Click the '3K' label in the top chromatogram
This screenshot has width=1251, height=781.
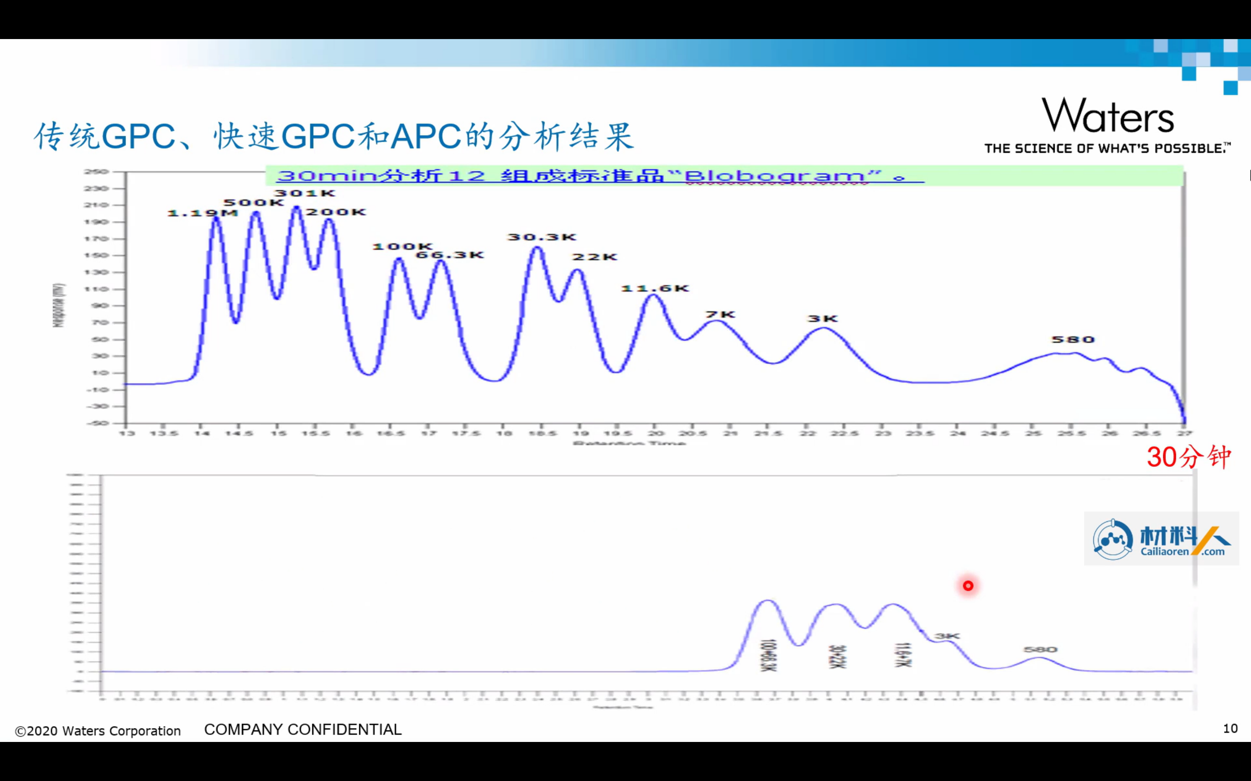pyautogui.click(x=822, y=319)
